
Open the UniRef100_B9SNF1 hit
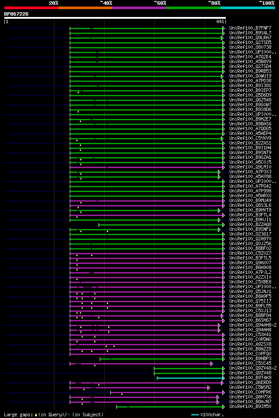pyautogui.click(x=250, y=229)
